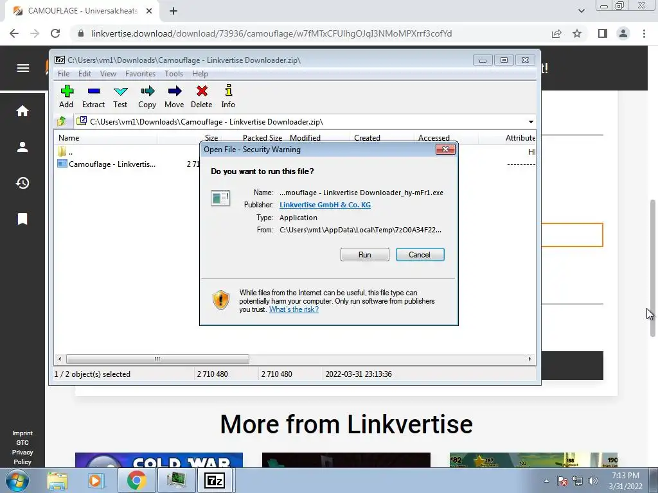
Task: Toggle Chrome side panel icon
Action: coord(603,33)
